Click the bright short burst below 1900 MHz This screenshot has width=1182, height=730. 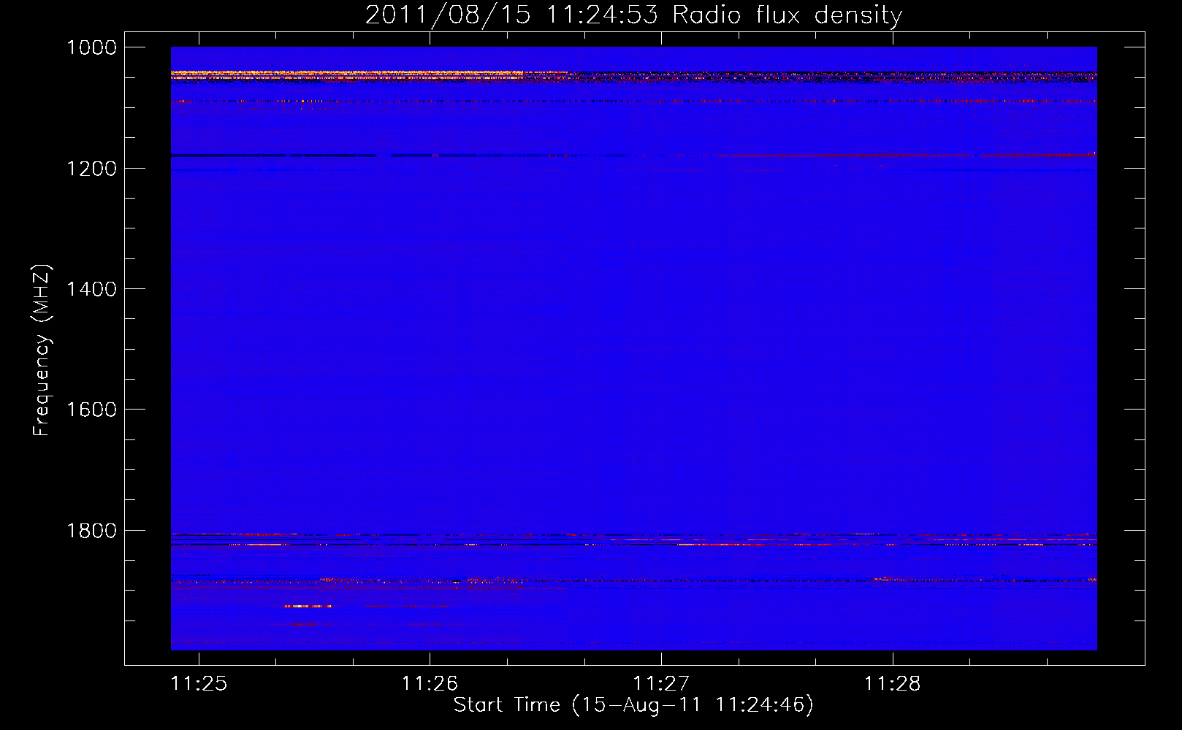click(308, 606)
